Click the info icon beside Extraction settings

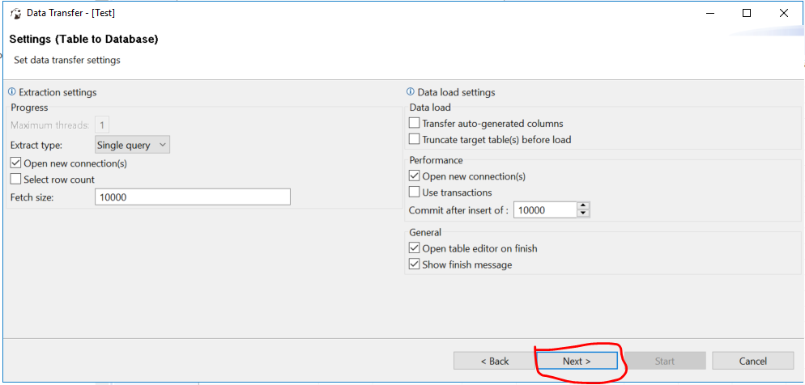click(x=12, y=92)
